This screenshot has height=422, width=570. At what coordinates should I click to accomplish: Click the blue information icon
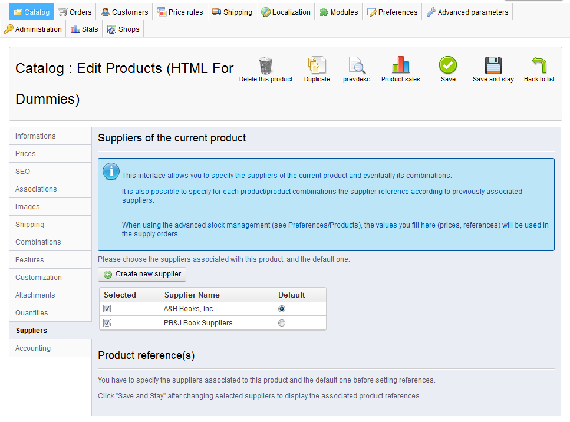111,172
